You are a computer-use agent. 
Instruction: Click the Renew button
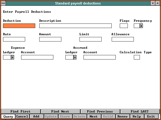tap(123, 116)
